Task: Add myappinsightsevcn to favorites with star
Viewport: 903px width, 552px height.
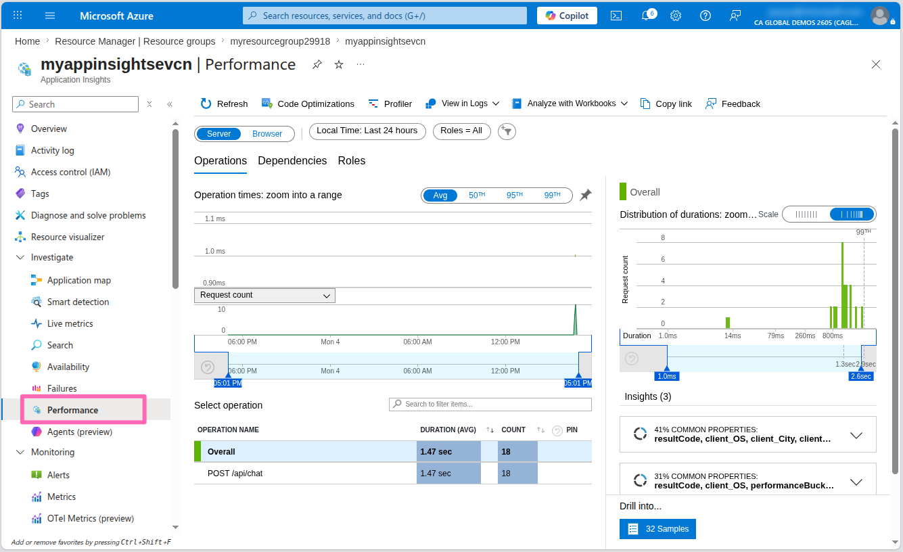Action: pyautogui.click(x=339, y=64)
